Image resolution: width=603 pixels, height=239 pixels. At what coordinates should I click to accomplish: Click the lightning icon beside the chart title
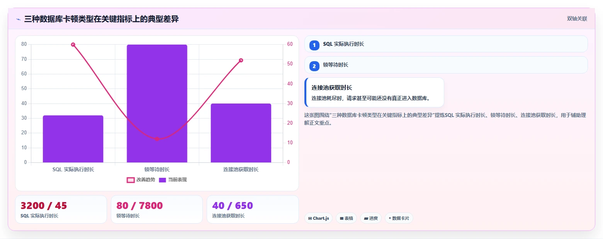tap(18, 19)
